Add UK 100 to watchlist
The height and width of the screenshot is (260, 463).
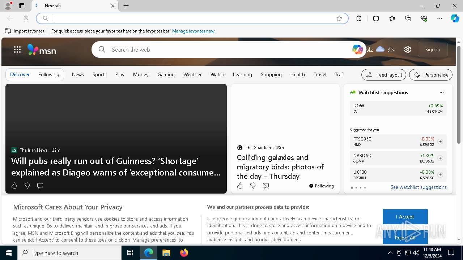tap(440, 175)
